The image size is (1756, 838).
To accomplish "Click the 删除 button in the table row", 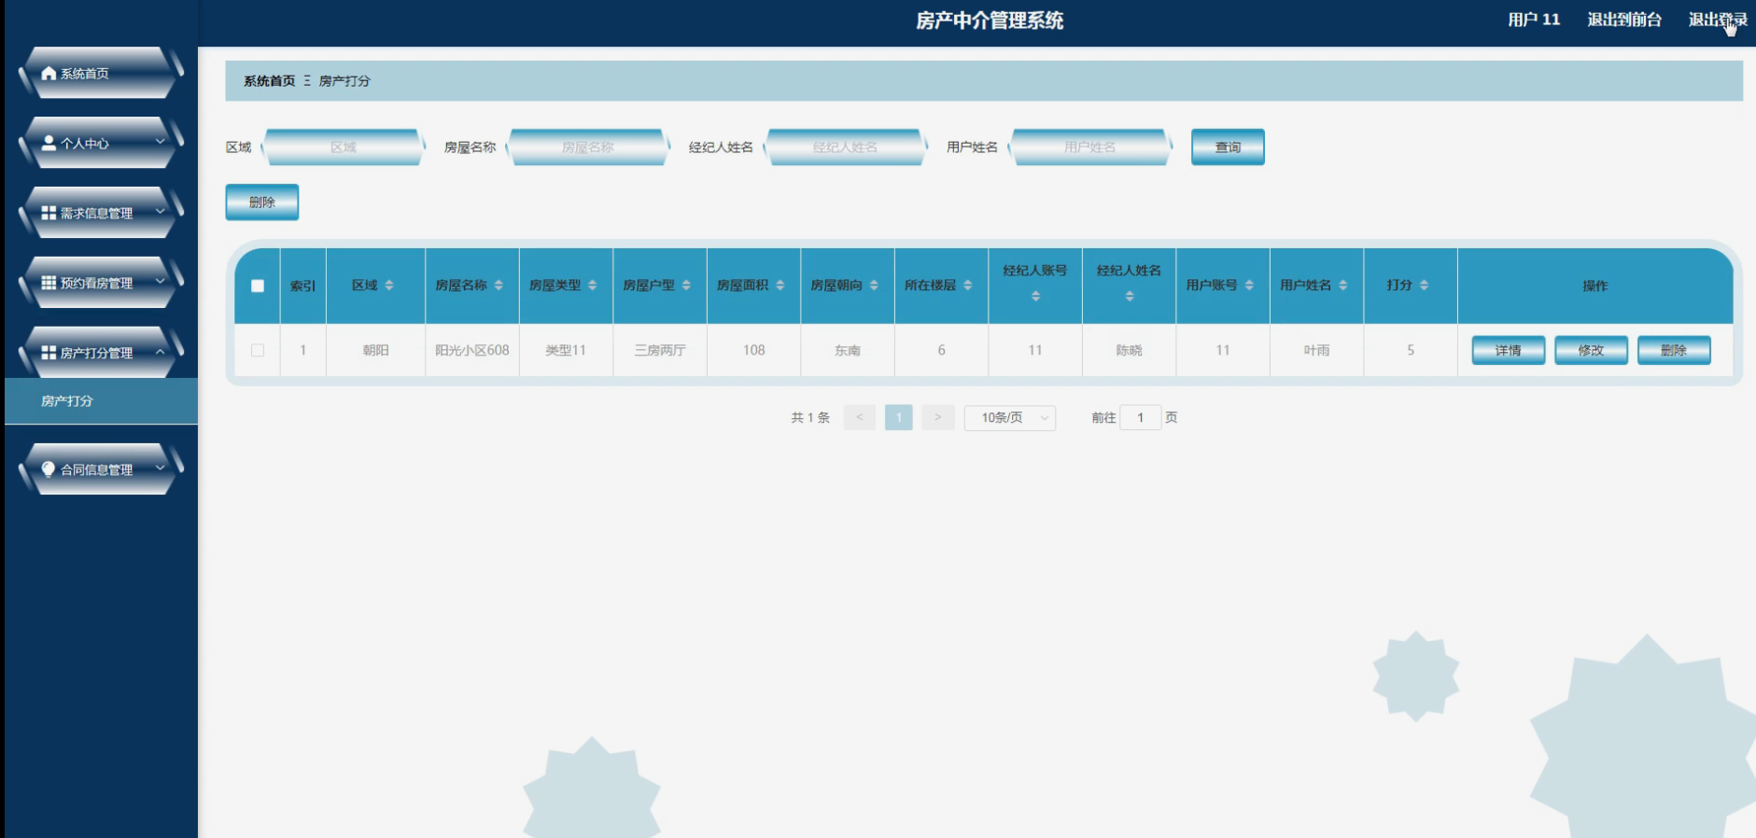I will (1674, 351).
